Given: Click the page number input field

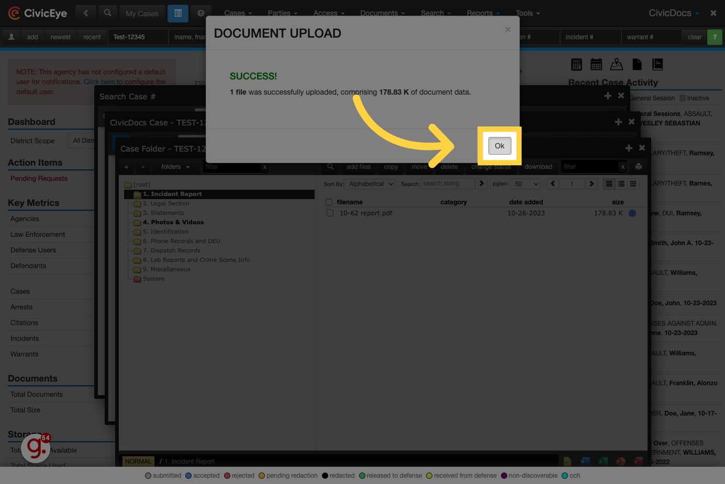Looking at the screenshot, I should pyautogui.click(x=572, y=184).
